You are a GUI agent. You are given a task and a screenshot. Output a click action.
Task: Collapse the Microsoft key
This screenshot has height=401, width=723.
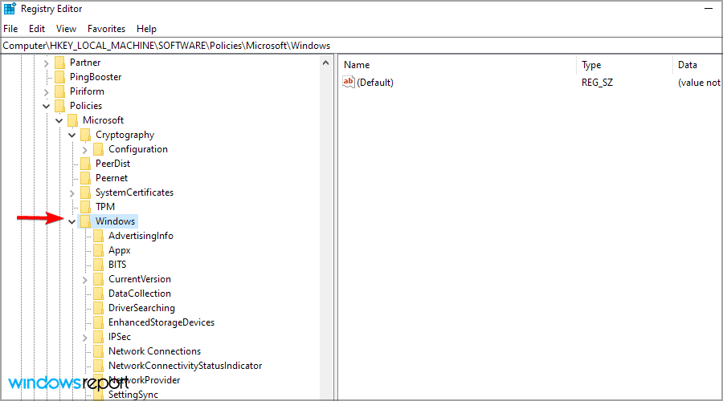click(59, 120)
